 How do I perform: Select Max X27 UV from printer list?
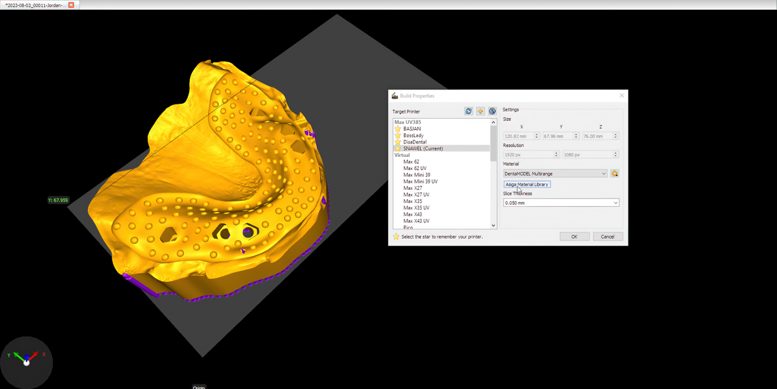click(x=416, y=194)
